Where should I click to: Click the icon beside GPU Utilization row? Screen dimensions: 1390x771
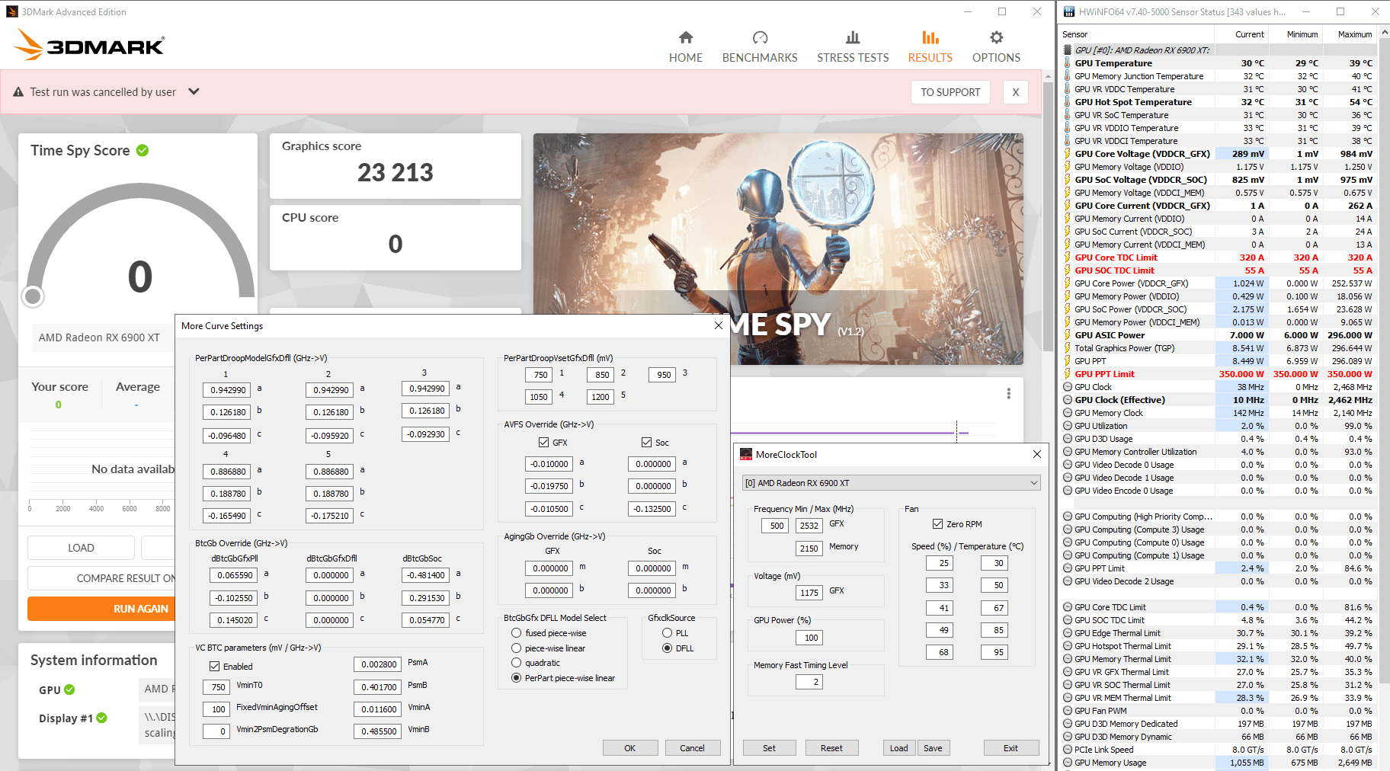tap(1067, 426)
